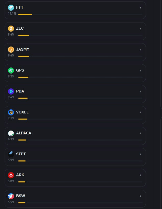The width and height of the screenshot is (162, 209).
Task: Select the STPT token icon
Action: point(11,154)
